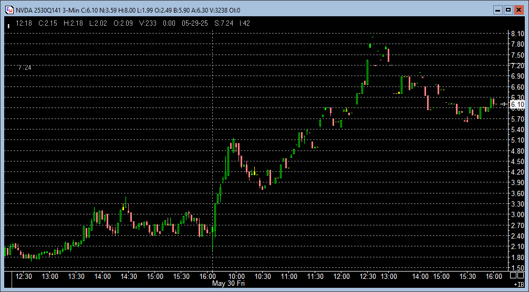Click the 6.90 price axis label
529x292 pixels.
click(x=517, y=77)
